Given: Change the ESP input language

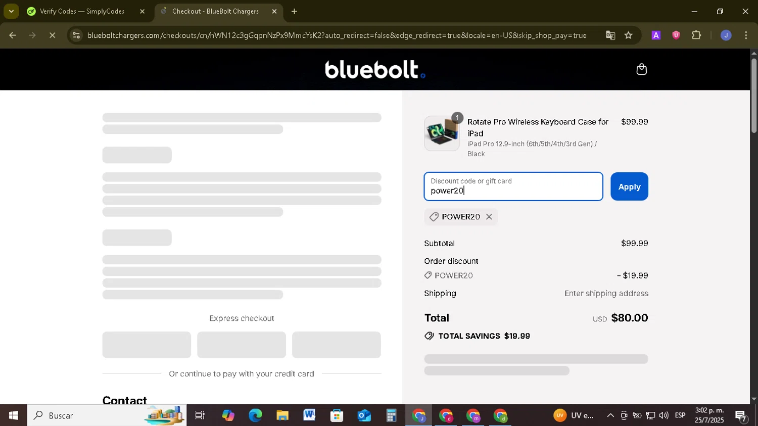Looking at the screenshot, I should pos(680,415).
